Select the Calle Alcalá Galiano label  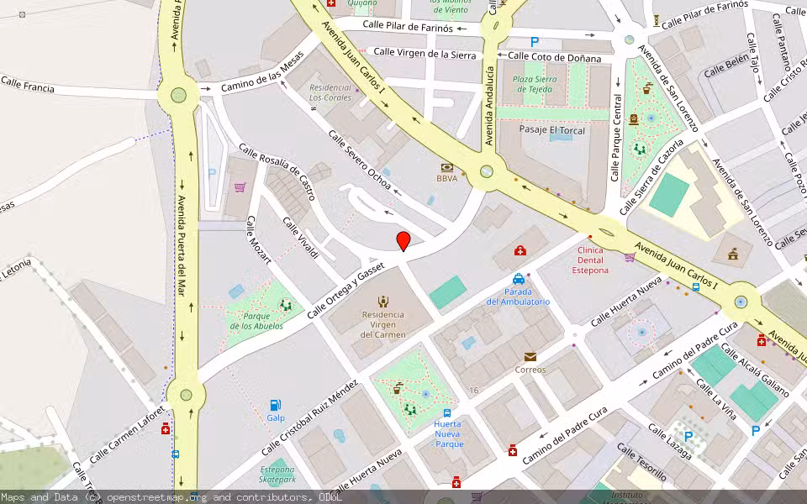point(755,370)
